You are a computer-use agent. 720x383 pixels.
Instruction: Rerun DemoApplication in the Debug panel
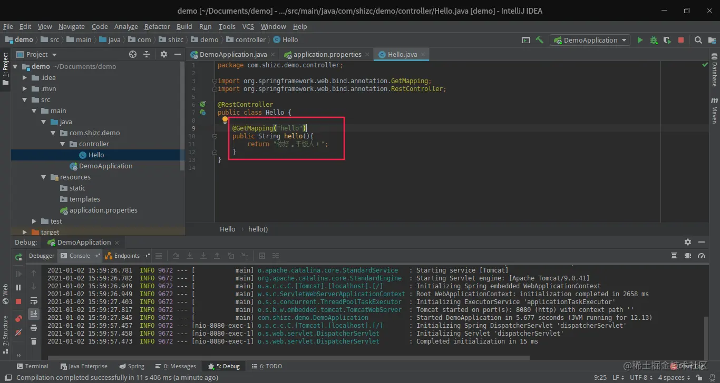[18, 257]
